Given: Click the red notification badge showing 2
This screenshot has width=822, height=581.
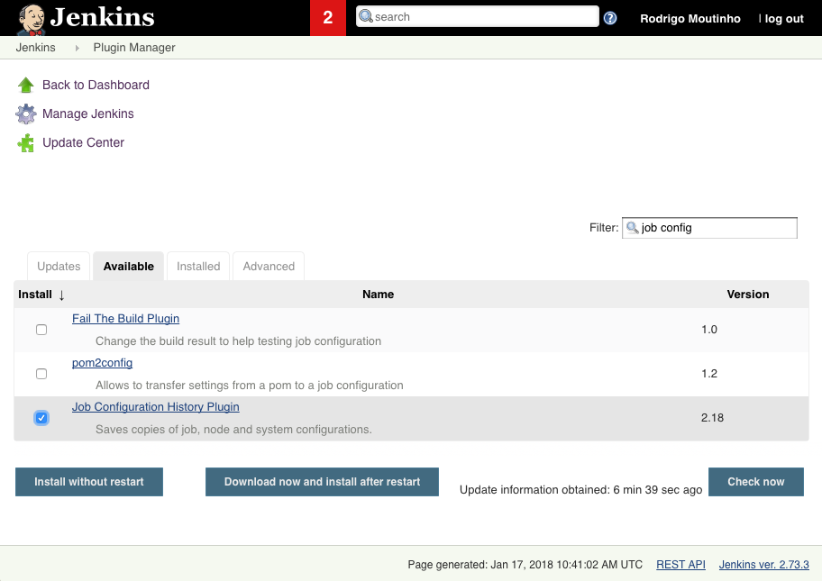Looking at the screenshot, I should pos(328,18).
